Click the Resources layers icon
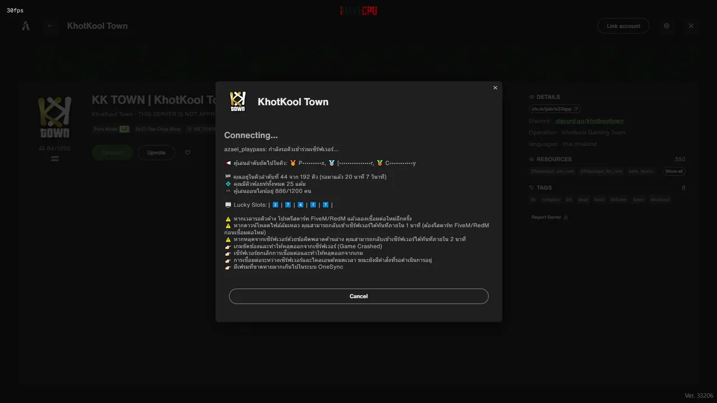 click(x=532, y=160)
